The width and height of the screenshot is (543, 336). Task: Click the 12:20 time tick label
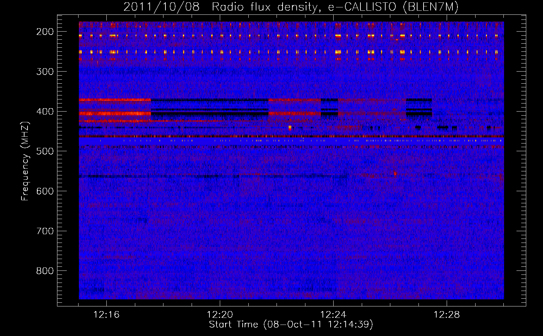click(220, 315)
